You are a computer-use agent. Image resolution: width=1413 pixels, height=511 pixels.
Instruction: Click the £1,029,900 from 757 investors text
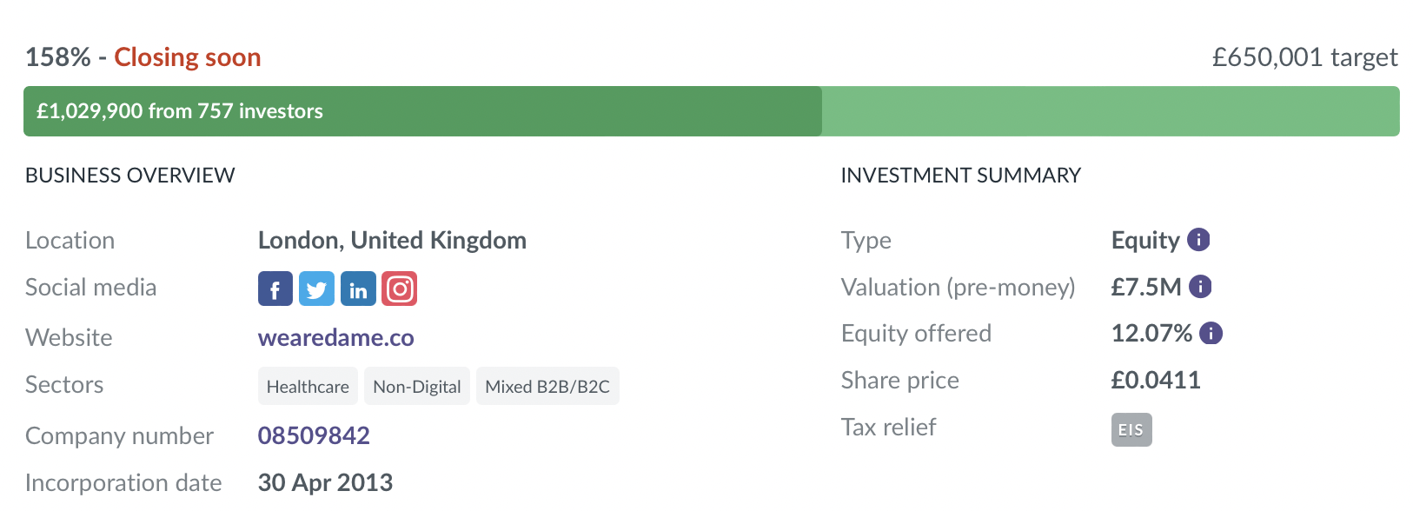pyautogui.click(x=180, y=111)
